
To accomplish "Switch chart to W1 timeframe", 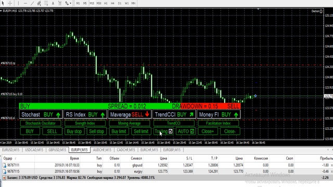I will pyautogui.click(x=126, y=3).
